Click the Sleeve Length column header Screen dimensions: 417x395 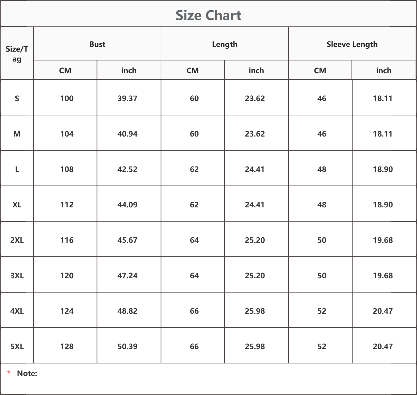352,44
